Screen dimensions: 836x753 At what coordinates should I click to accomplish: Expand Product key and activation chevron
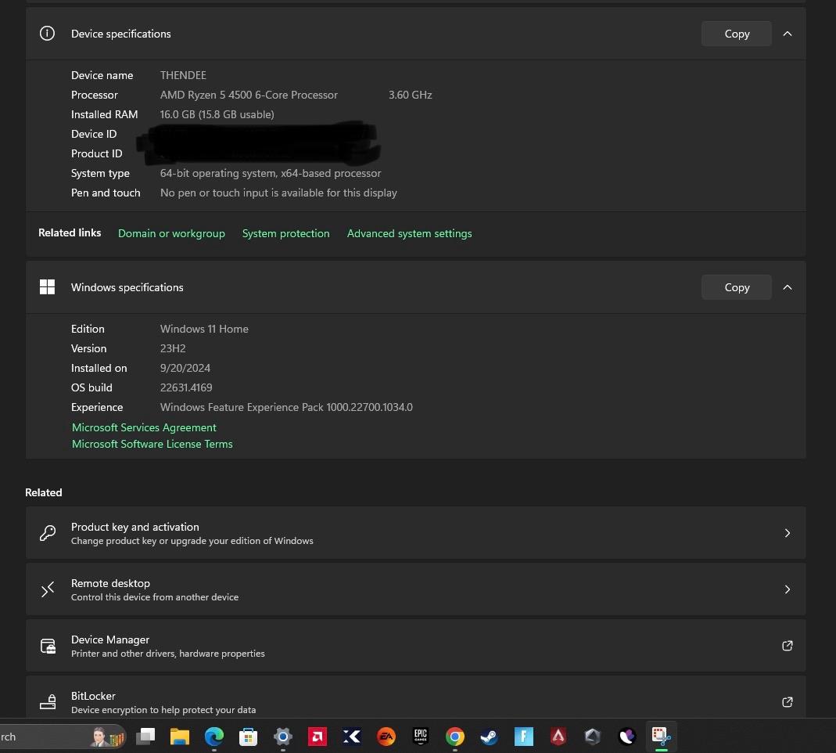pos(787,533)
